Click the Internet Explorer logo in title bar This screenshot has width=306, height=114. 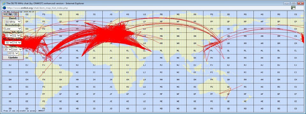[x=4, y=3]
